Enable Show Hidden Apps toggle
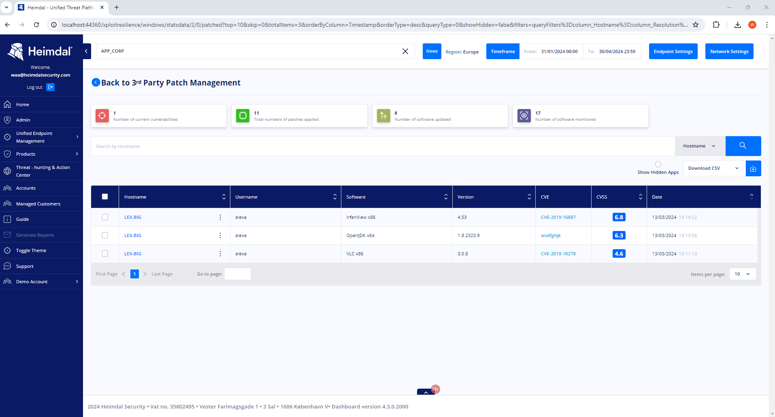Viewport: 775px width, 417px height. (x=658, y=164)
